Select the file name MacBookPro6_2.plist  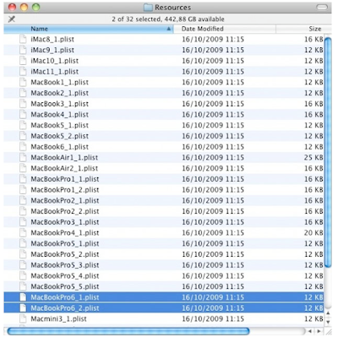click(x=65, y=308)
